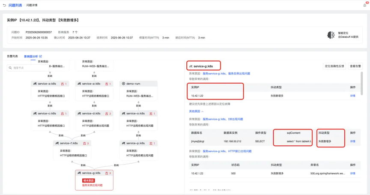Click red 服务实例出现问题 text in graph node
Viewport: 370px width, 195px height.
[92, 185]
